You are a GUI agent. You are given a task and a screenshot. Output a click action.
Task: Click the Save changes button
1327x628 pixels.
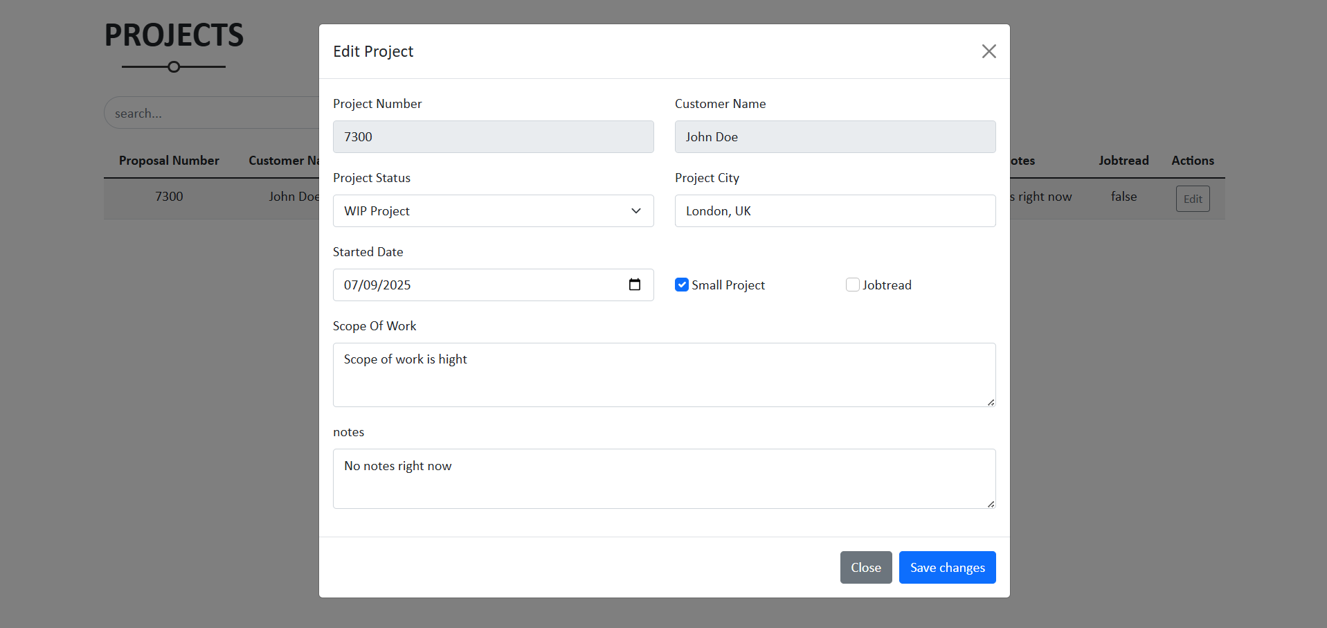(947, 567)
